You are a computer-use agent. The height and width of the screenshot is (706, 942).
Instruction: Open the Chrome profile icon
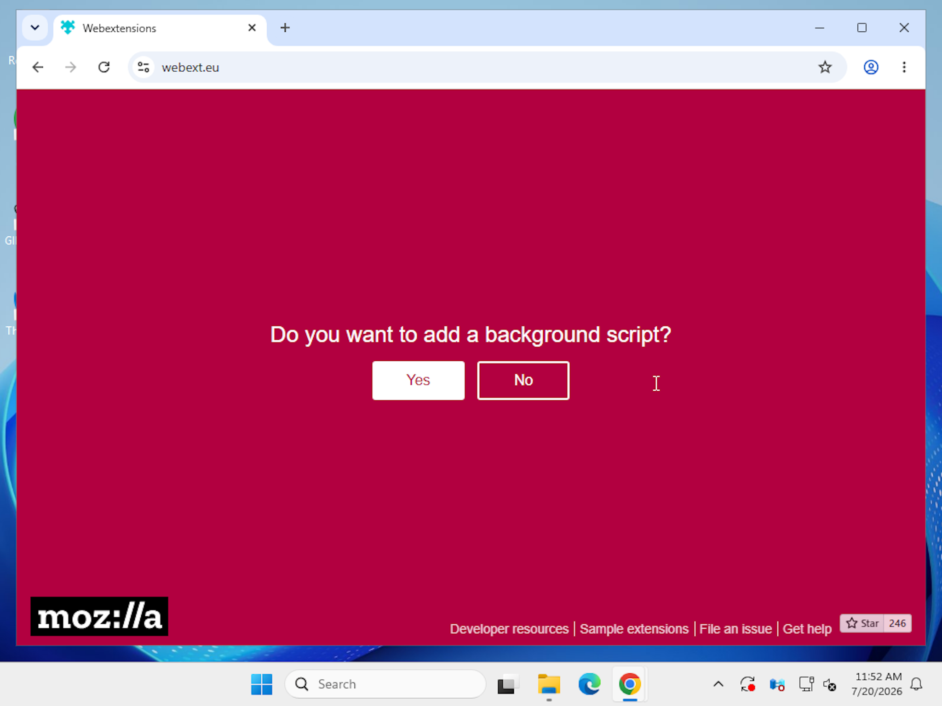[x=871, y=67]
